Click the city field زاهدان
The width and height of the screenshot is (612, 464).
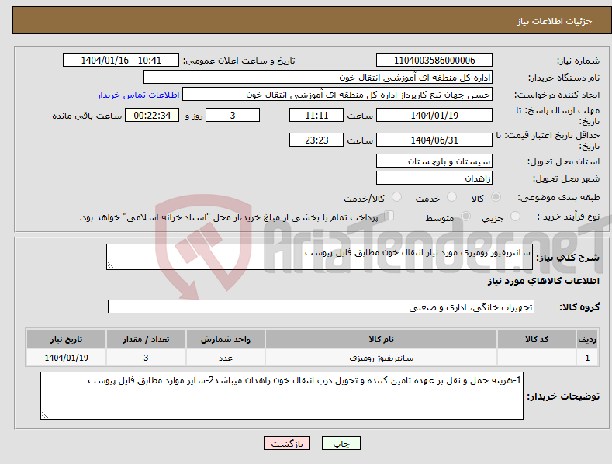click(x=434, y=178)
